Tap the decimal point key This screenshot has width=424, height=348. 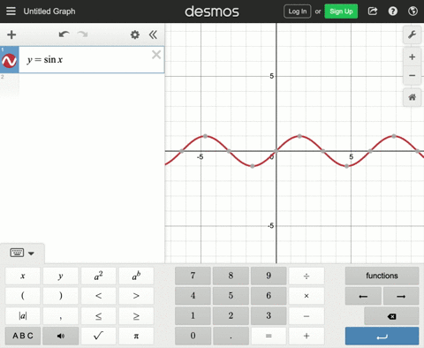click(231, 336)
